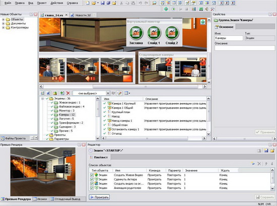Screen dimensions: 277x206
Task: Select the Камеры : 12 tree item
Action: pos(66,115)
